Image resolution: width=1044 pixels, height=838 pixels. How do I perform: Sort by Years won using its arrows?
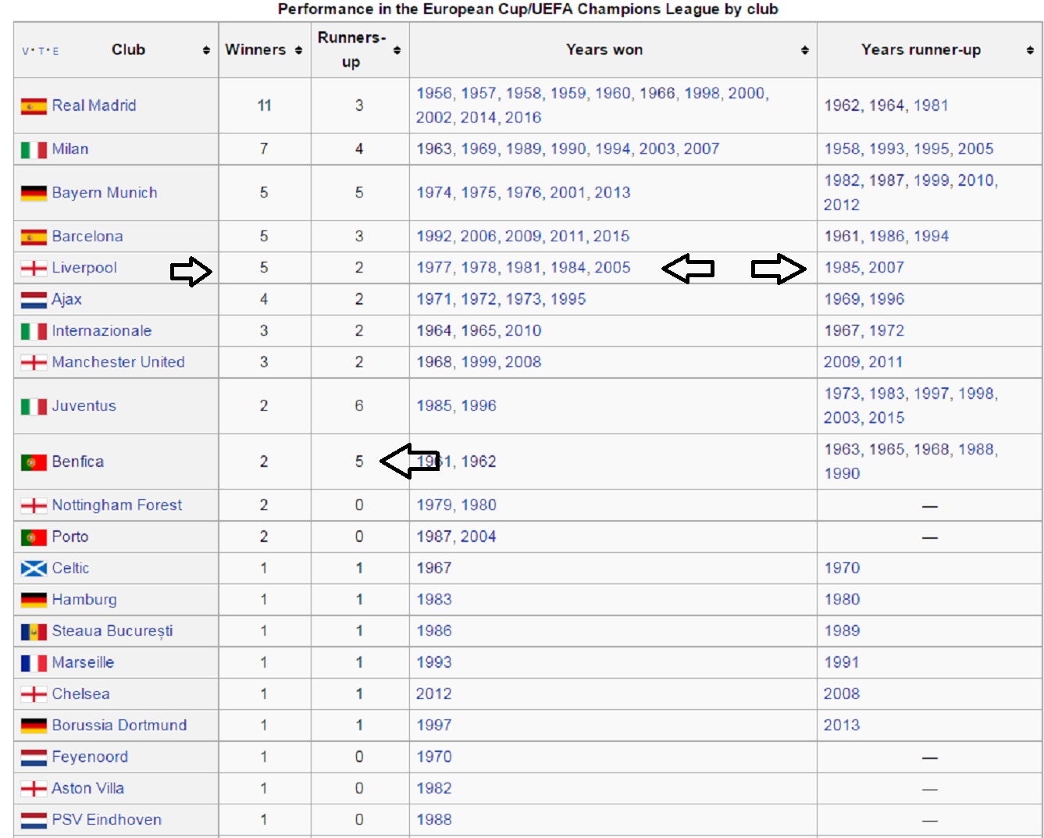804,50
